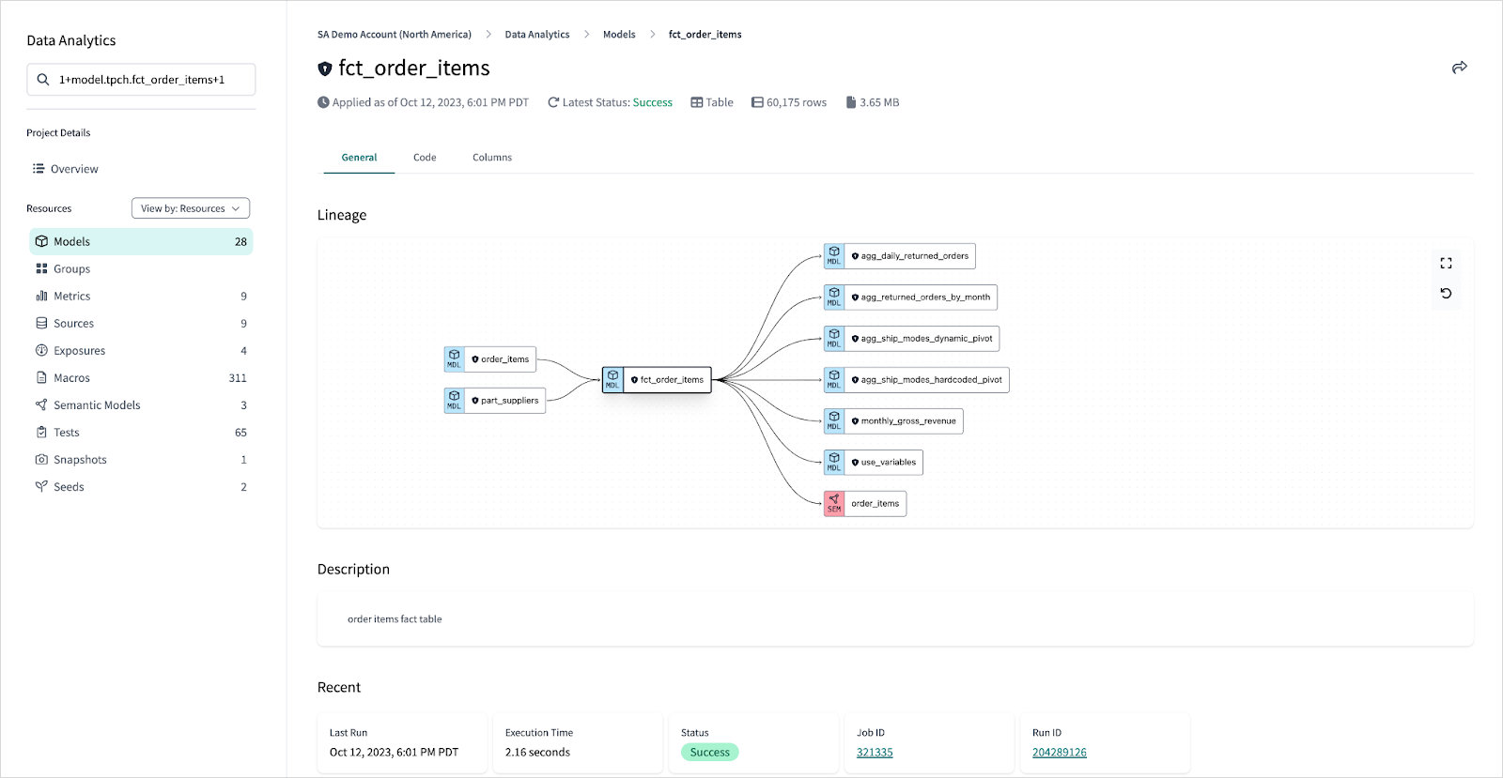1503x778 pixels.
Task: Click MDL icon of agg_returned_orders_by_month node
Action: point(834,297)
